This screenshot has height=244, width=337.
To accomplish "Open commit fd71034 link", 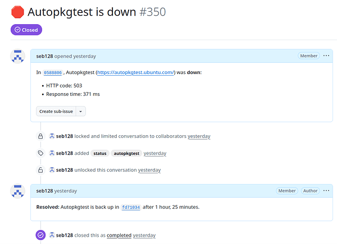I will pos(130,207).
